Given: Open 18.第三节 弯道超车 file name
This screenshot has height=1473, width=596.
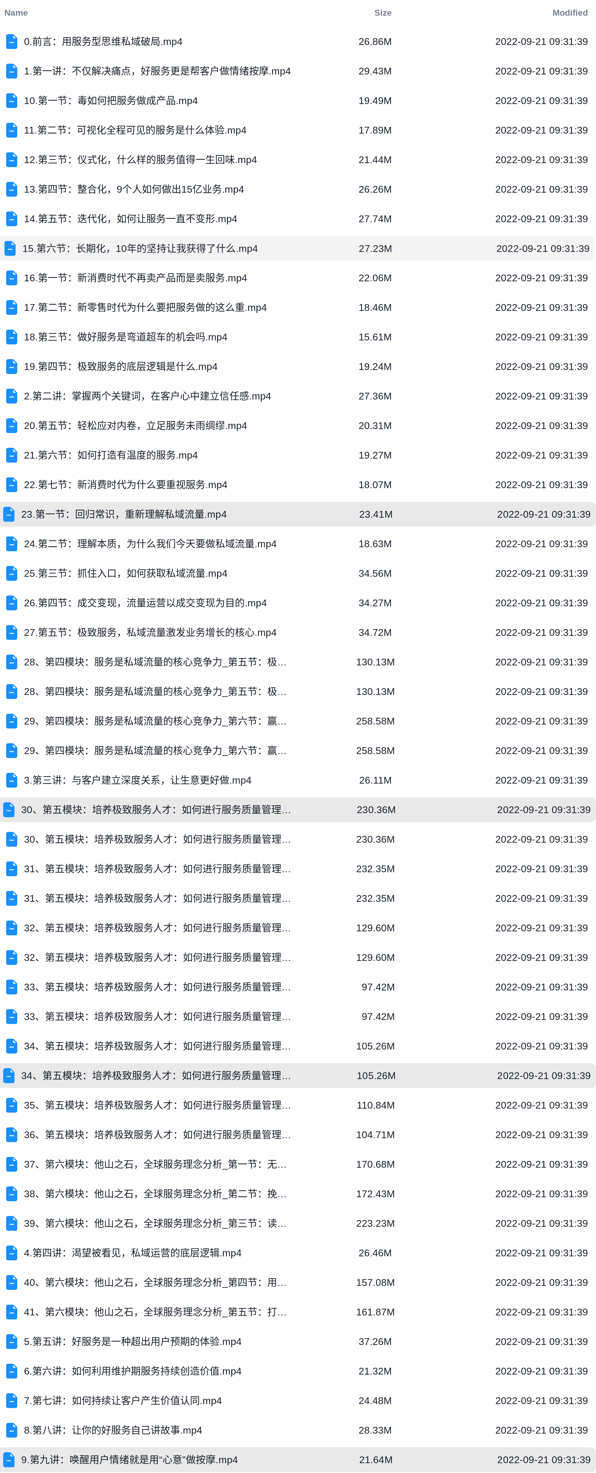Looking at the screenshot, I should pos(126,337).
